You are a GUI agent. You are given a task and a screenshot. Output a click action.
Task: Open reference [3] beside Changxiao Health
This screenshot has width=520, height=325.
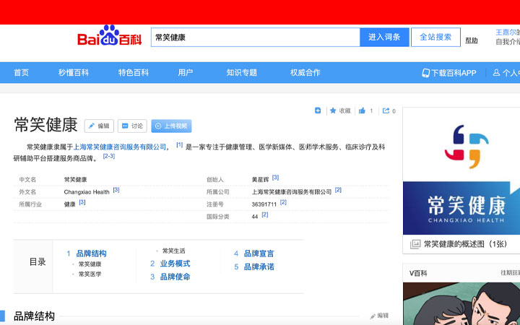[x=116, y=190]
